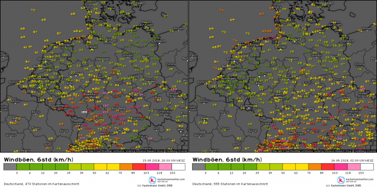Select the orange 75–89 swatch in the 20:00 Uhr legend
Viewport: 377px width, 188px height.
tap(126, 167)
